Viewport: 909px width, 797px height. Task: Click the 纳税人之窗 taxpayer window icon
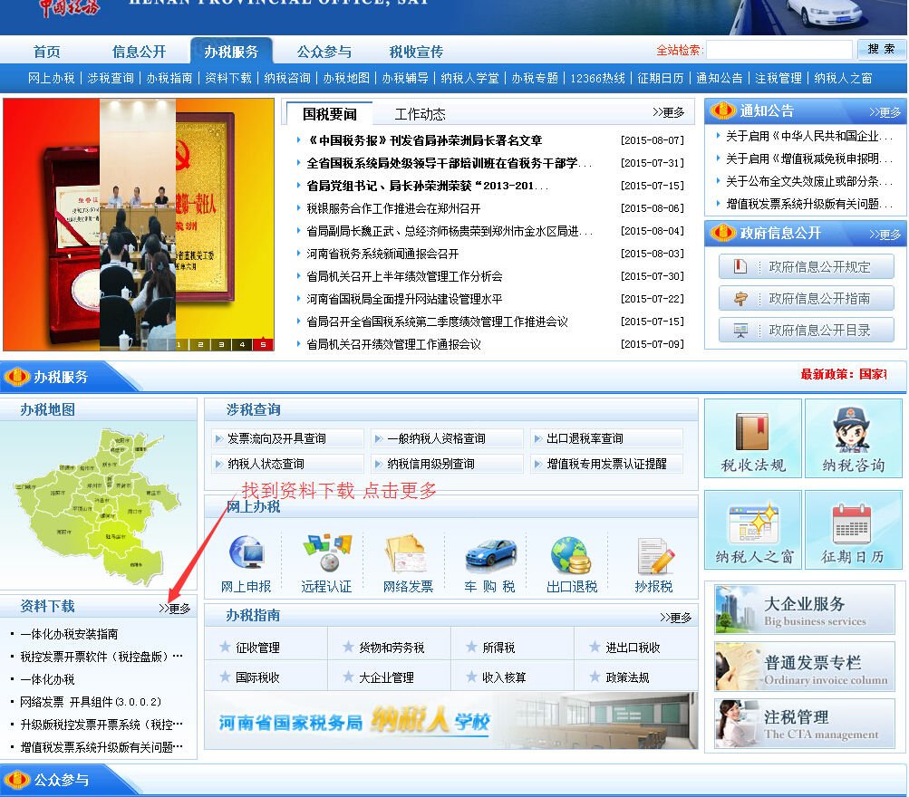[752, 530]
